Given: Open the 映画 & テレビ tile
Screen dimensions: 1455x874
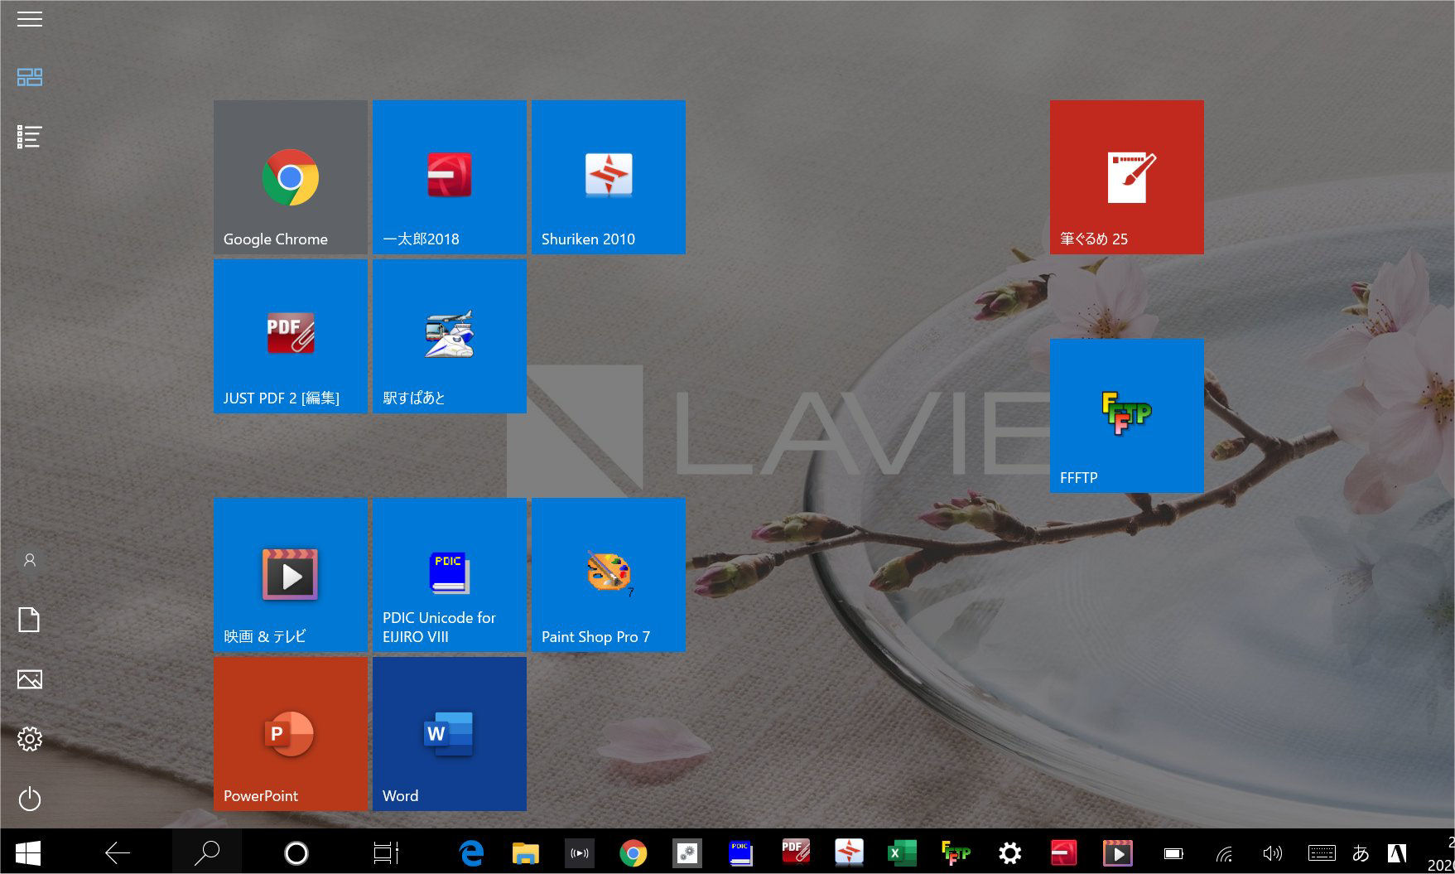Looking at the screenshot, I should 290,574.
